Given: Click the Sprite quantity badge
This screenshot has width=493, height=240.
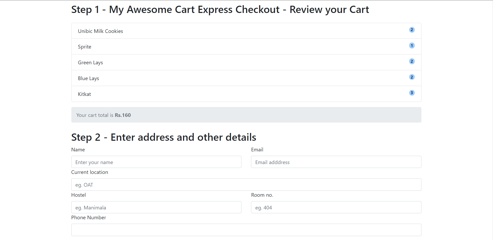Looking at the screenshot, I should tap(412, 46).
